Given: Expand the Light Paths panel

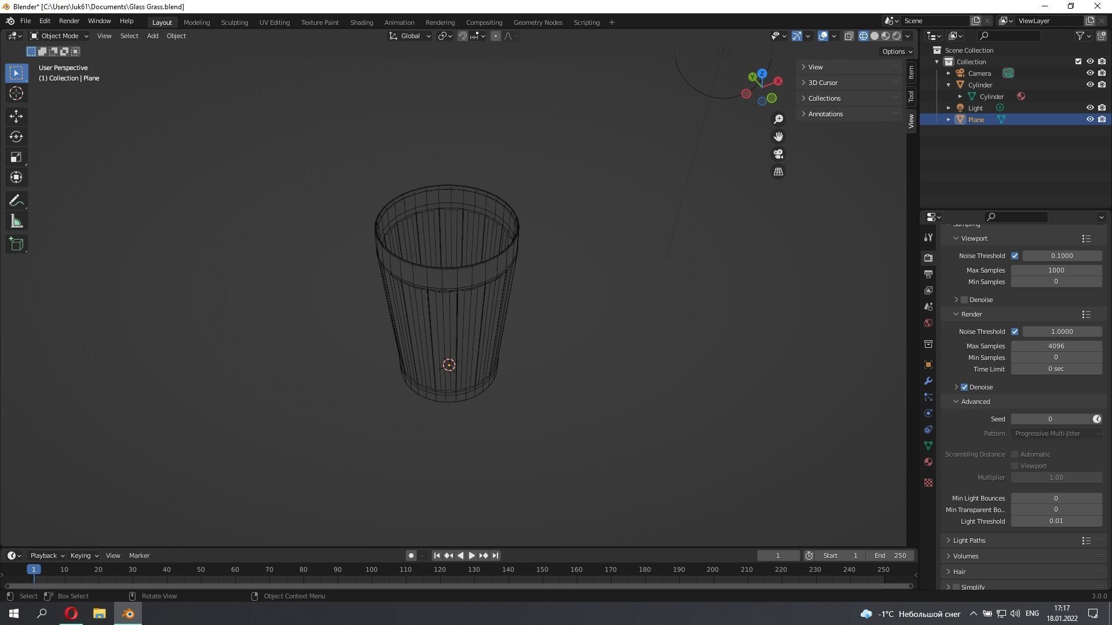Looking at the screenshot, I should [969, 541].
